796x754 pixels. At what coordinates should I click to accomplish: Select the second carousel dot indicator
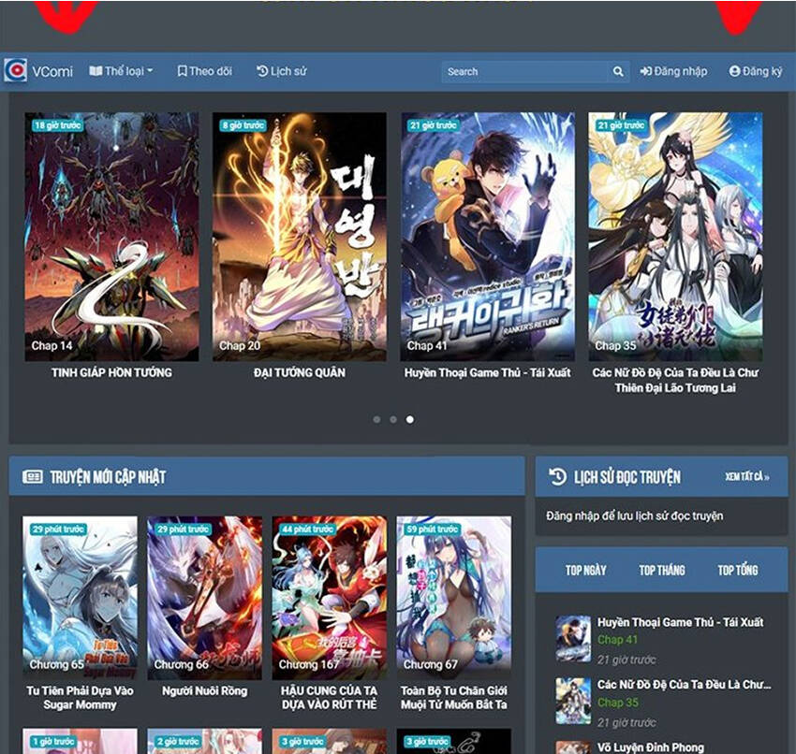(393, 419)
